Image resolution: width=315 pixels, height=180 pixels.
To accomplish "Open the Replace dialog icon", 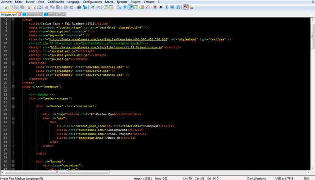I will 85,8.
